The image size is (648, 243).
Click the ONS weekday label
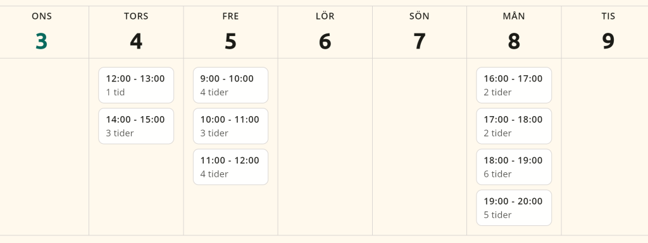(x=42, y=16)
